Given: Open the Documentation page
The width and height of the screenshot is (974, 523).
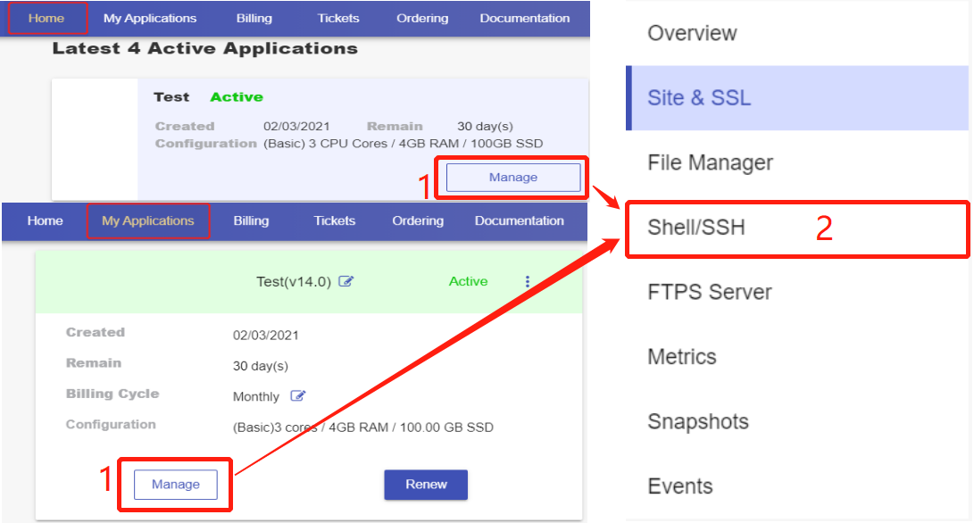Looking at the screenshot, I should point(524,17).
